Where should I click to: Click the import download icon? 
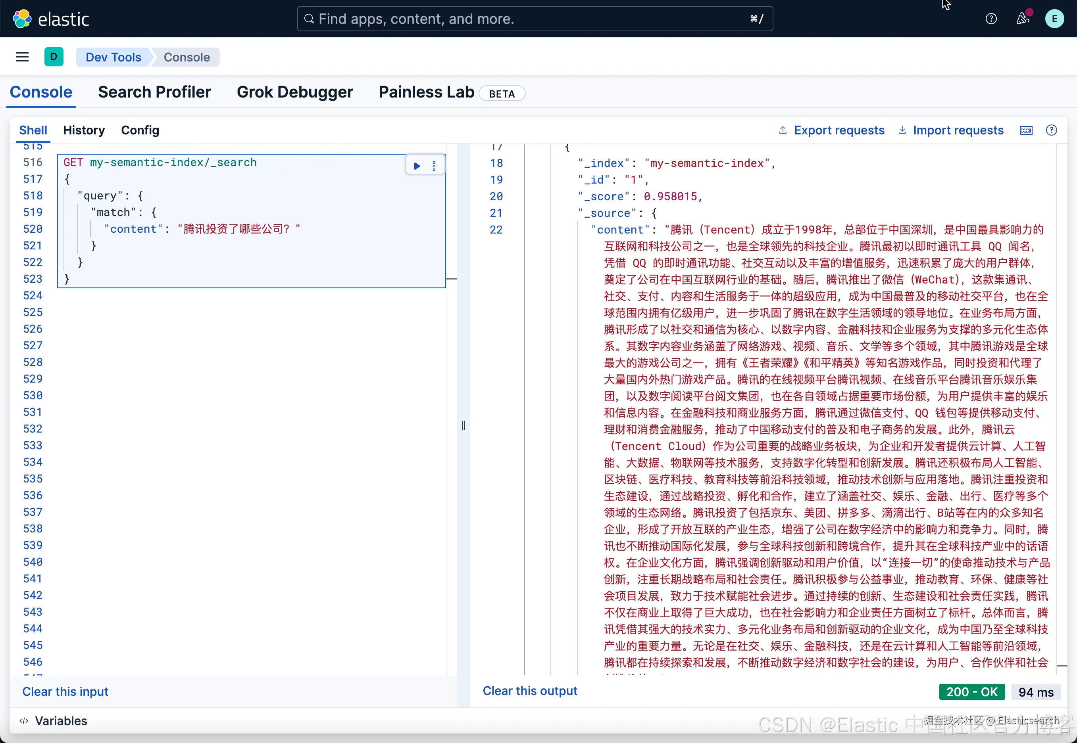[x=902, y=130]
